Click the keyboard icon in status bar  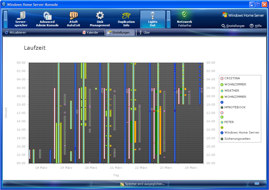pyautogui.click(x=257, y=184)
